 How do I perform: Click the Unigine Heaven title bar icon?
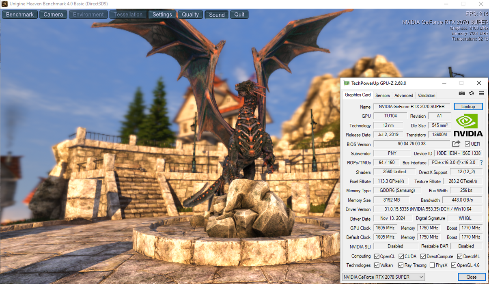[x=4, y=4]
